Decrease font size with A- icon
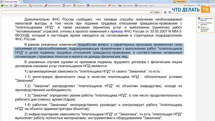 click(x=209, y=6)
